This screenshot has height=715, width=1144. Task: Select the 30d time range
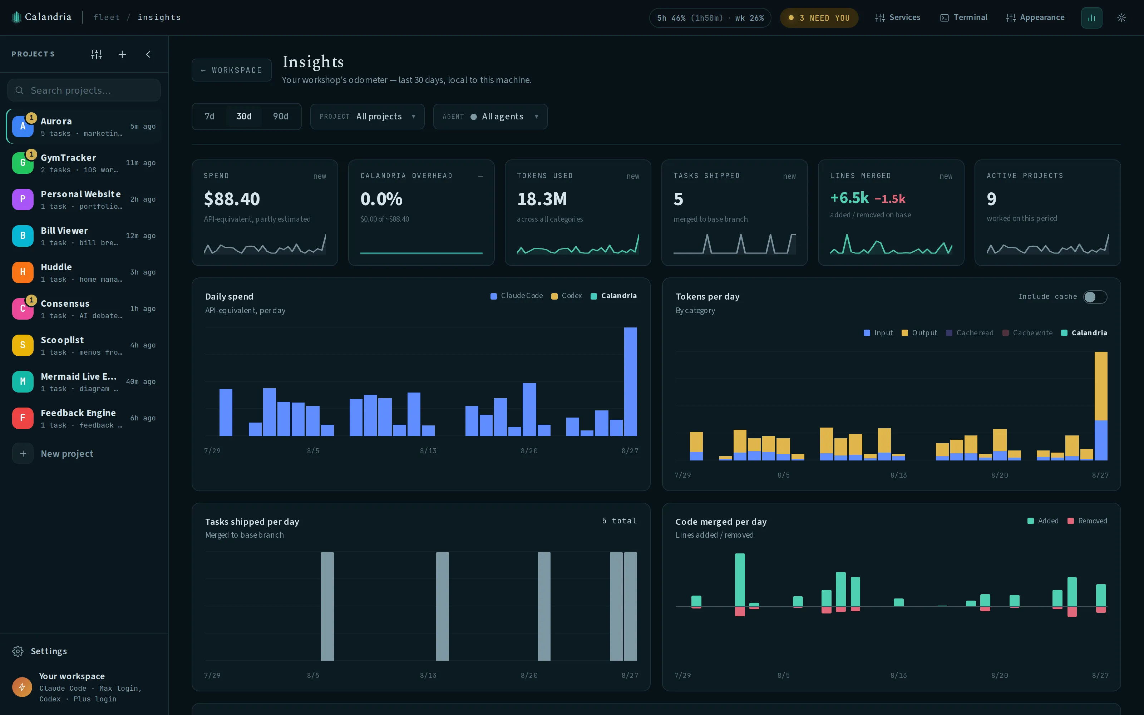pos(244,116)
